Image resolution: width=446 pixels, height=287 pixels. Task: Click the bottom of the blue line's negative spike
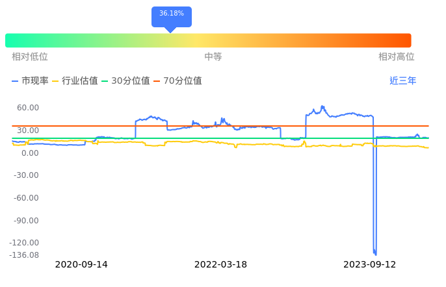pos(375,254)
